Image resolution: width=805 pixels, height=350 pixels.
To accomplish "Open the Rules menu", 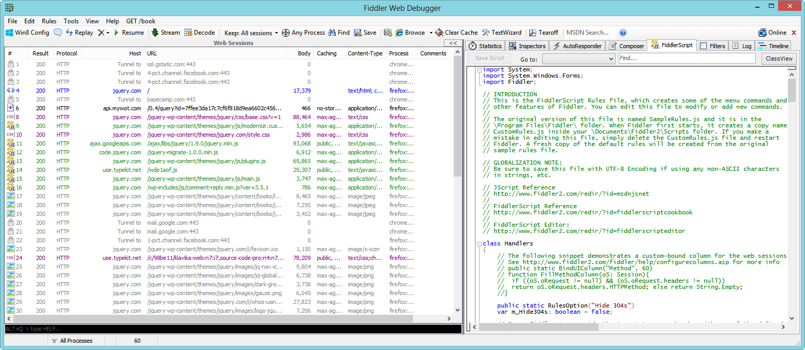I will tap(49, 21).
